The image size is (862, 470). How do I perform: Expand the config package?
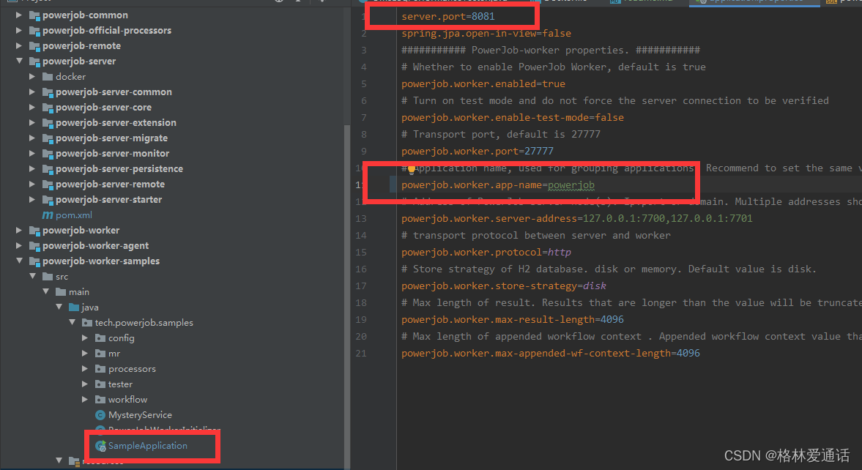(x=85, y=338)
